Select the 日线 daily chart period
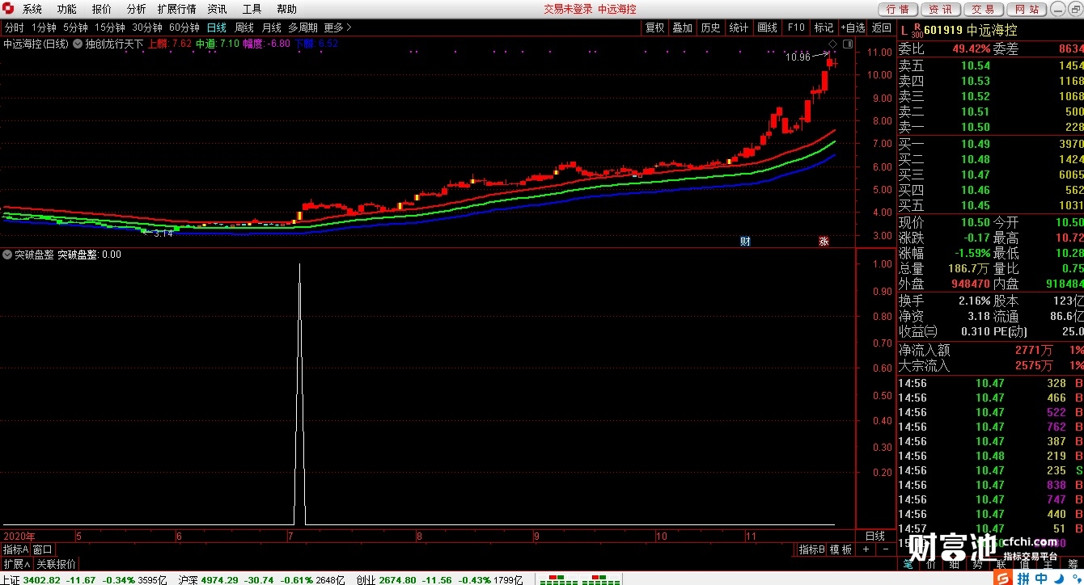Viewport: 1084px width, 585px height. click(x=216, y=27)
